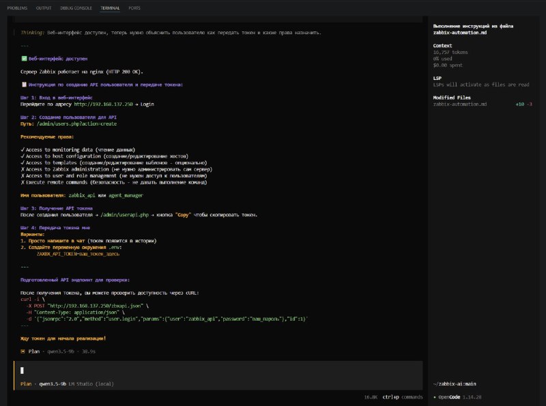546x406 pixels.
Task: Switch to the PROBLEMS tab
Action: (17, 8)
